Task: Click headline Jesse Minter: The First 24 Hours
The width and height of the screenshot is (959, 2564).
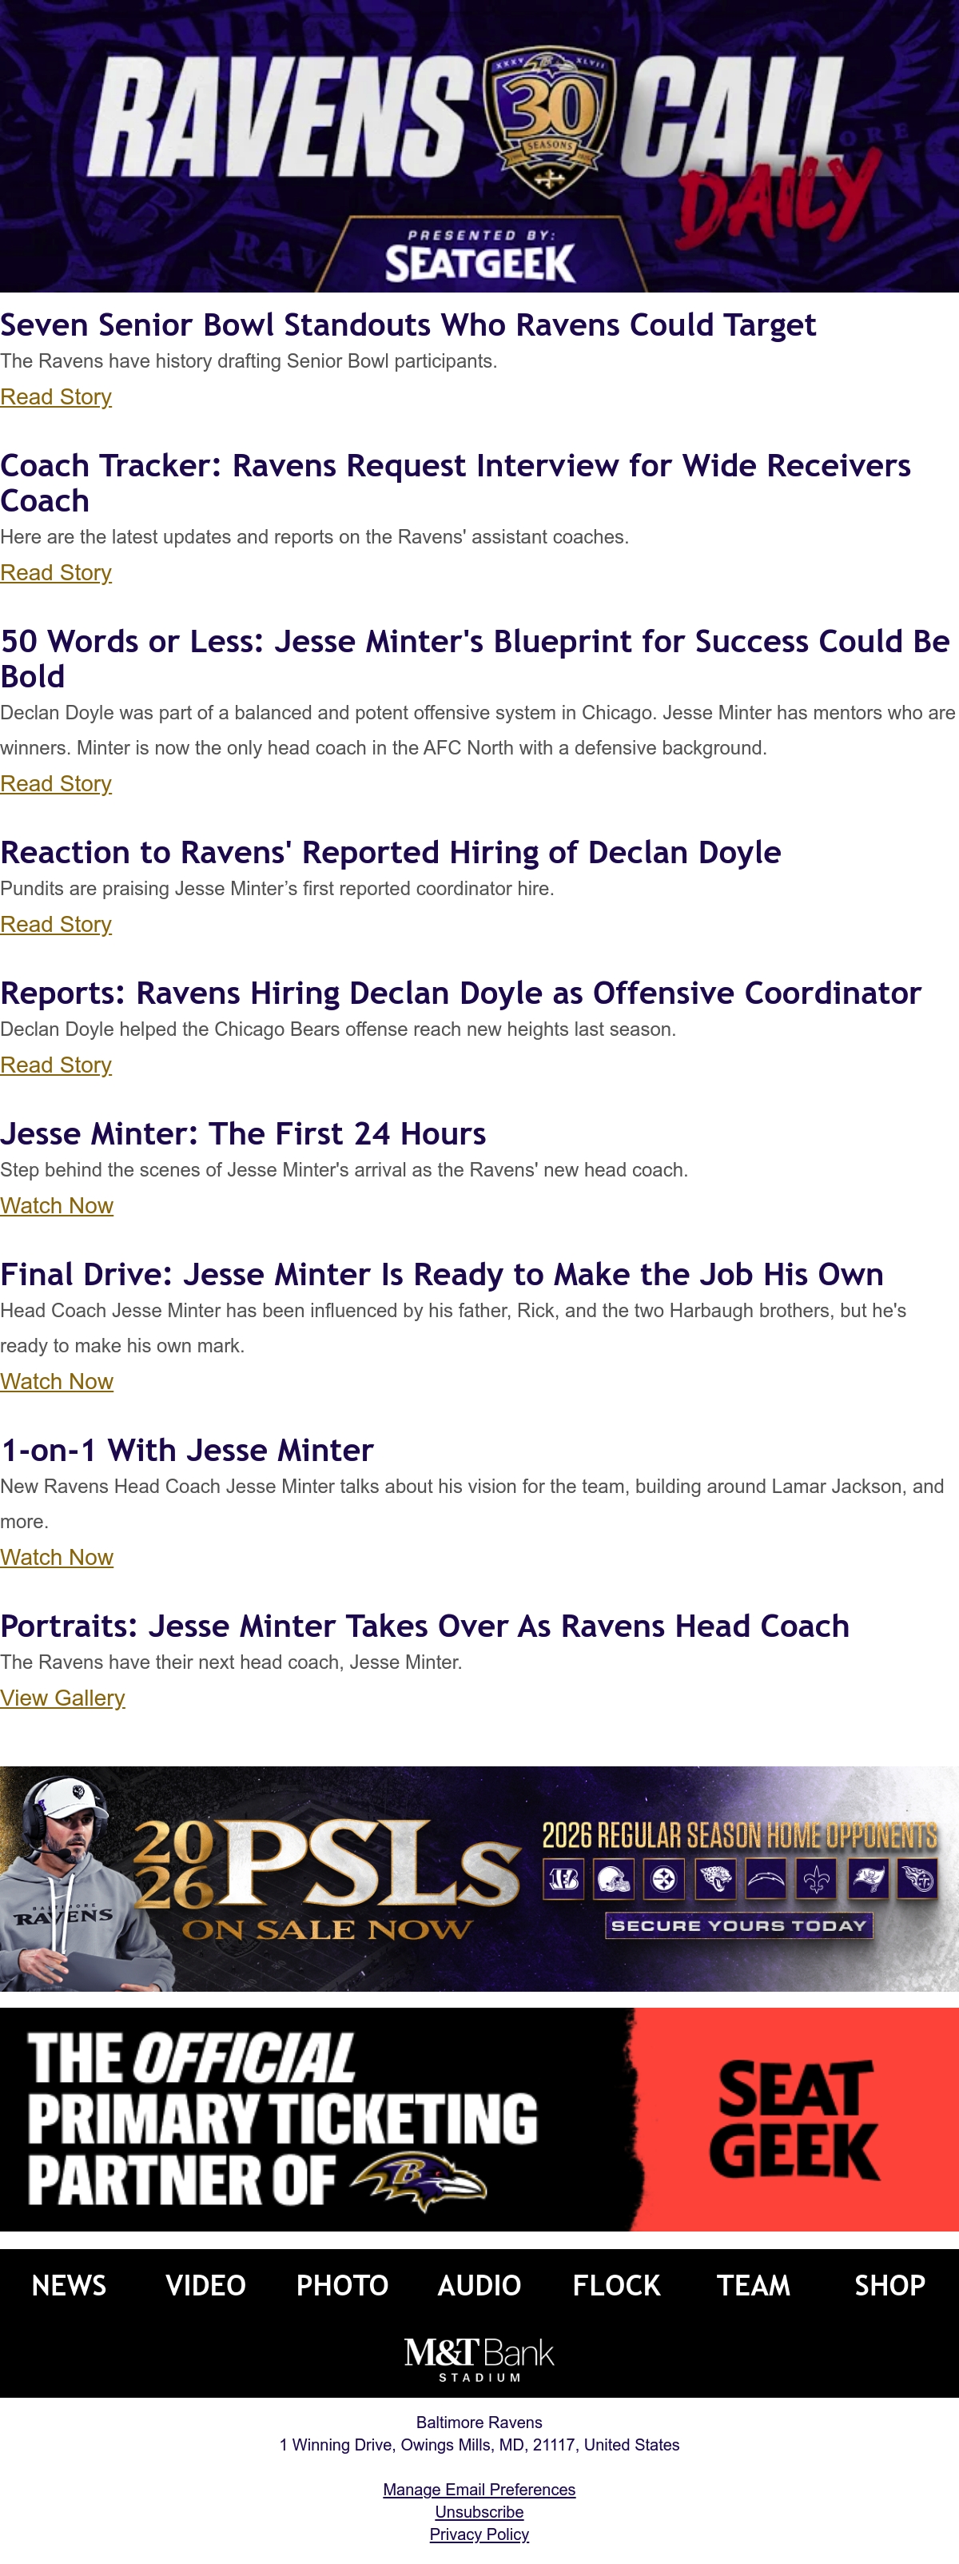Action: tap(244, 1133)
